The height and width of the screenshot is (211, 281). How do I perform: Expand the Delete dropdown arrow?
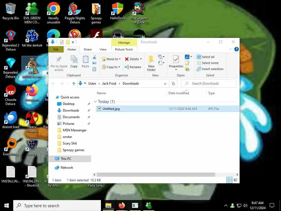click(x=141, y=59)
